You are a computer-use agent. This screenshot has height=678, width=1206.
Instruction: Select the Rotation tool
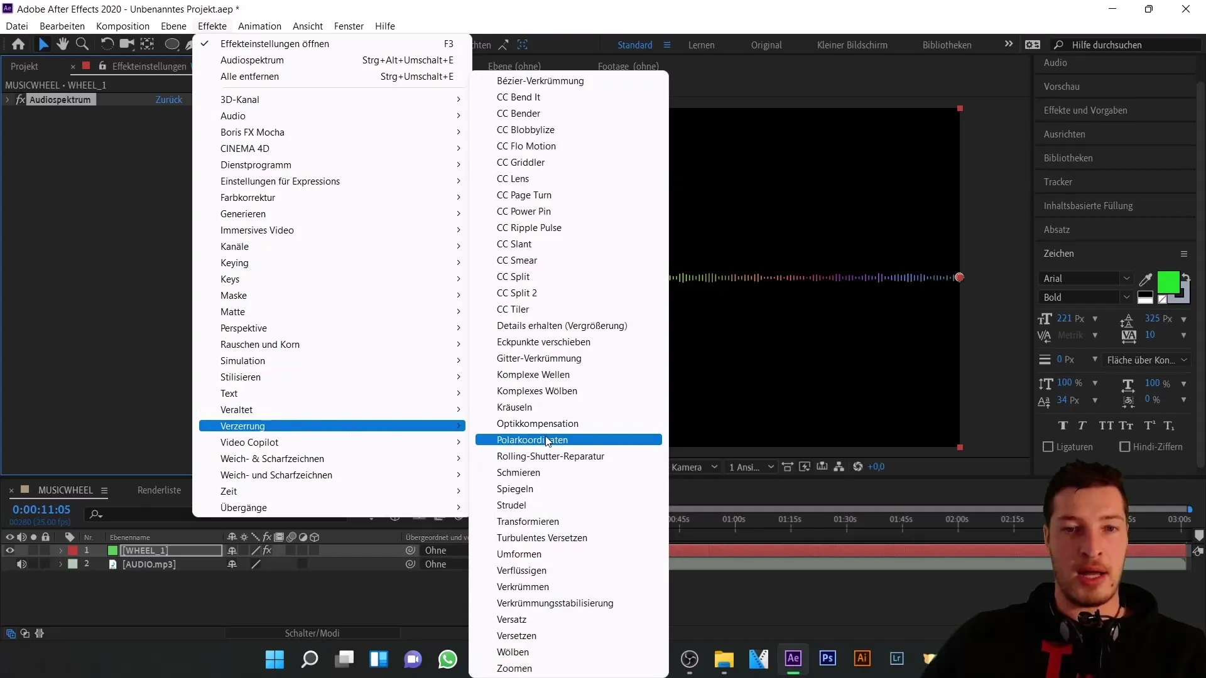107,45
